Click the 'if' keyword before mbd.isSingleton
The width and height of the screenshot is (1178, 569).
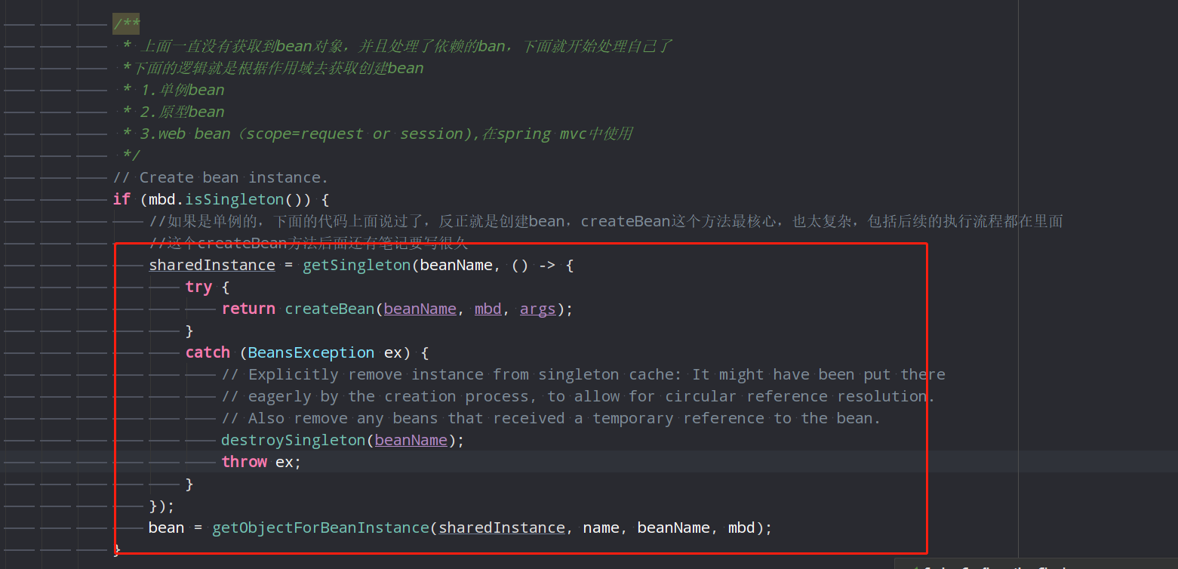coord(121,200)
